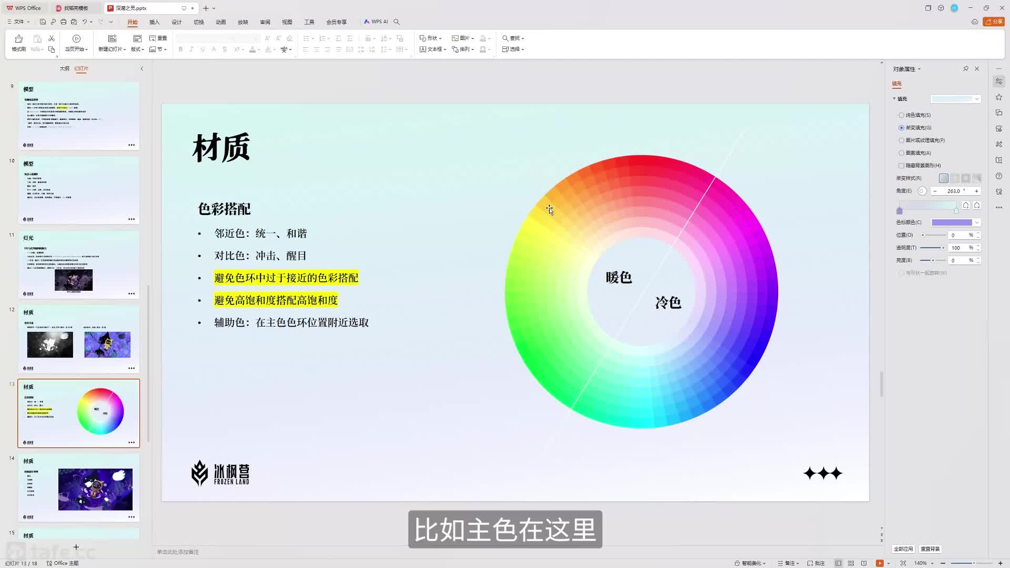
Task: Click the 全部应用 apply to all button
Action: [x=903, y=549]
